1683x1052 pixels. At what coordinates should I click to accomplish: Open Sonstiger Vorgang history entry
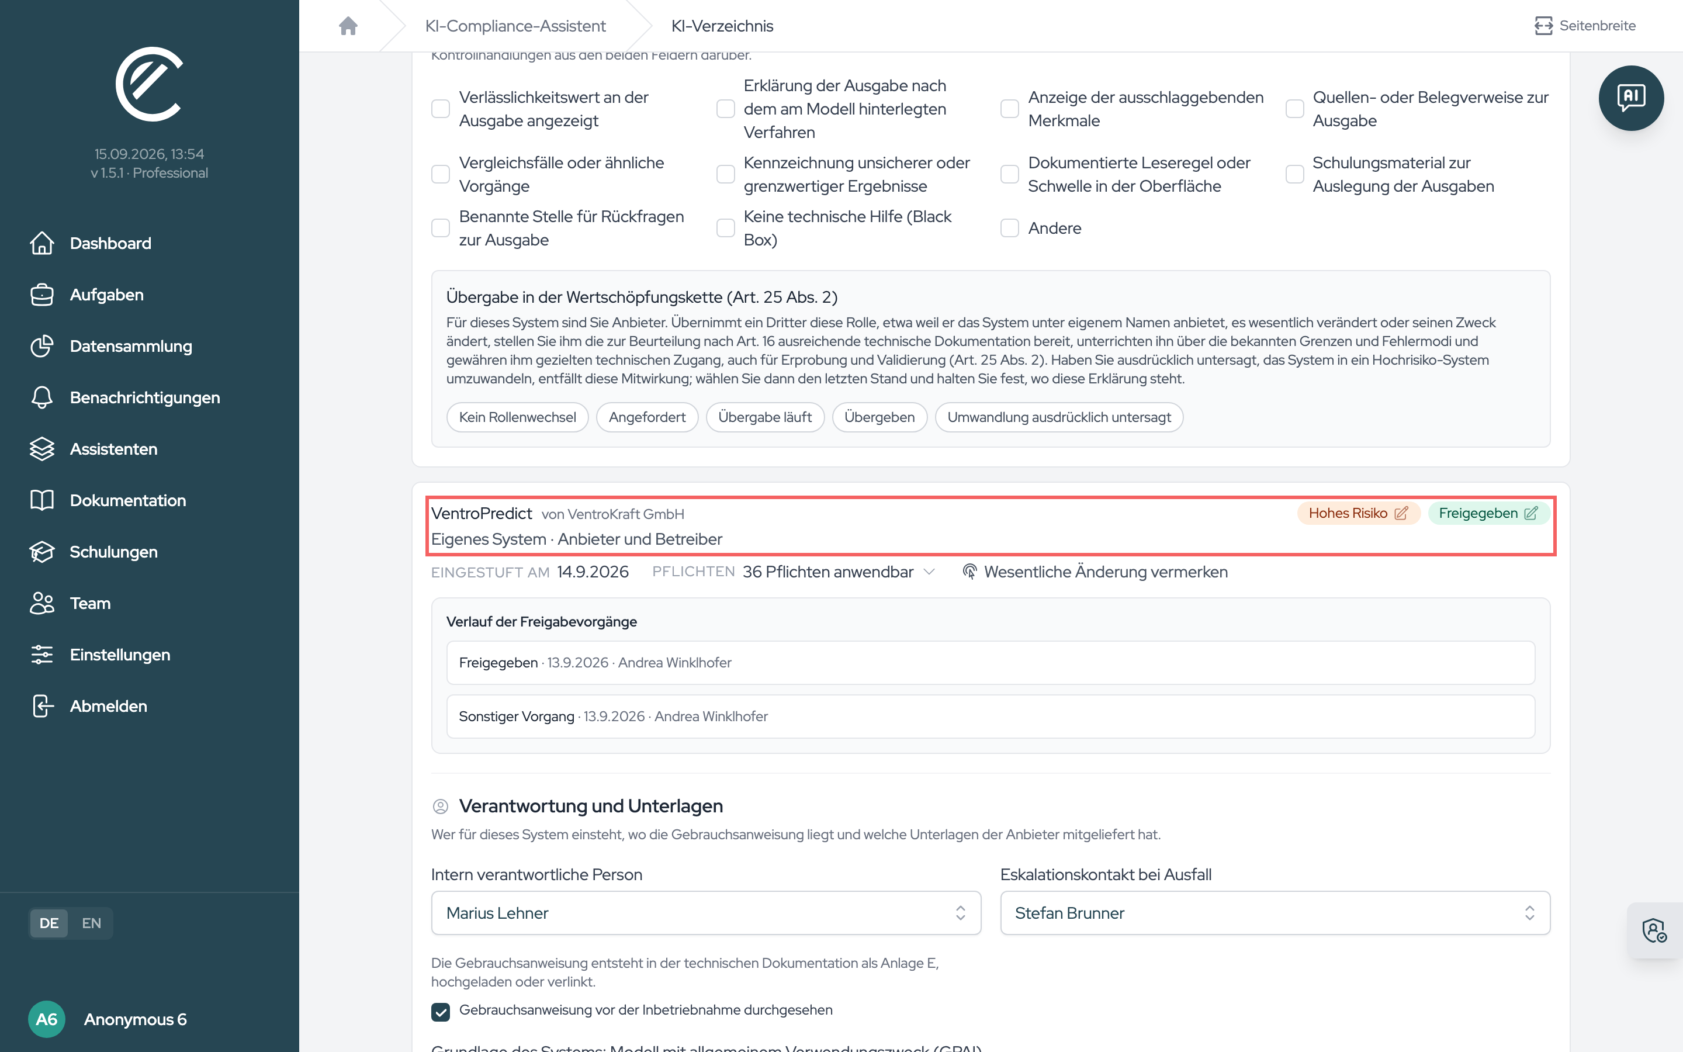991,717
